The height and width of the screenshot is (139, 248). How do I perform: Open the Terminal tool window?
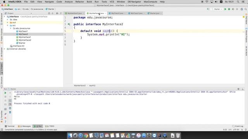coord(9,126)
